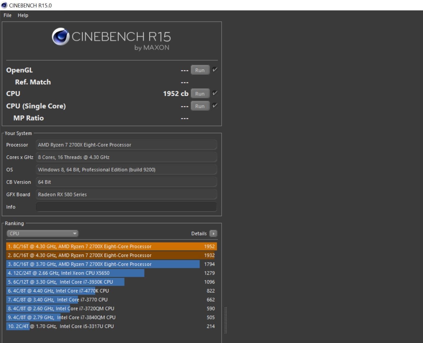Click the dotted panel splitter handle
423x343 pixels.
click(x=226, y=320)
